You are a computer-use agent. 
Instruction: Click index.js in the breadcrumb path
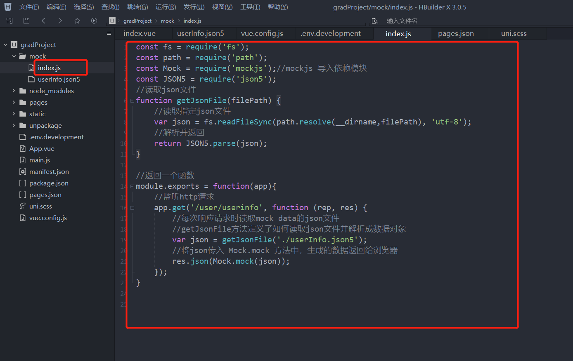192,21
